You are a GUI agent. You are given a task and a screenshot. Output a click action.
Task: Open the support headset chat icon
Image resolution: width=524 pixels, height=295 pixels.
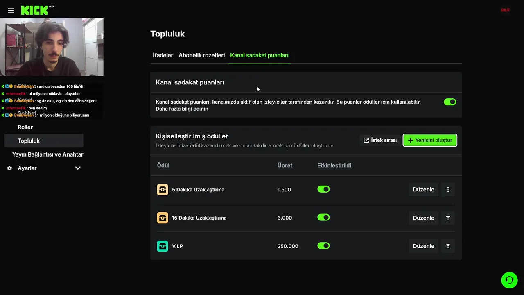click(x=509, y=280)
